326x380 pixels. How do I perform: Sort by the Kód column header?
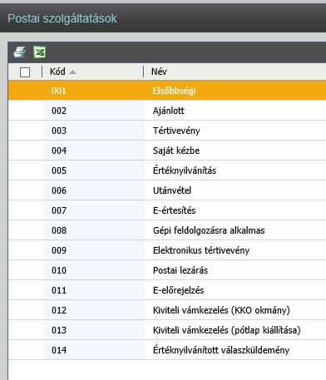[57, 72]
